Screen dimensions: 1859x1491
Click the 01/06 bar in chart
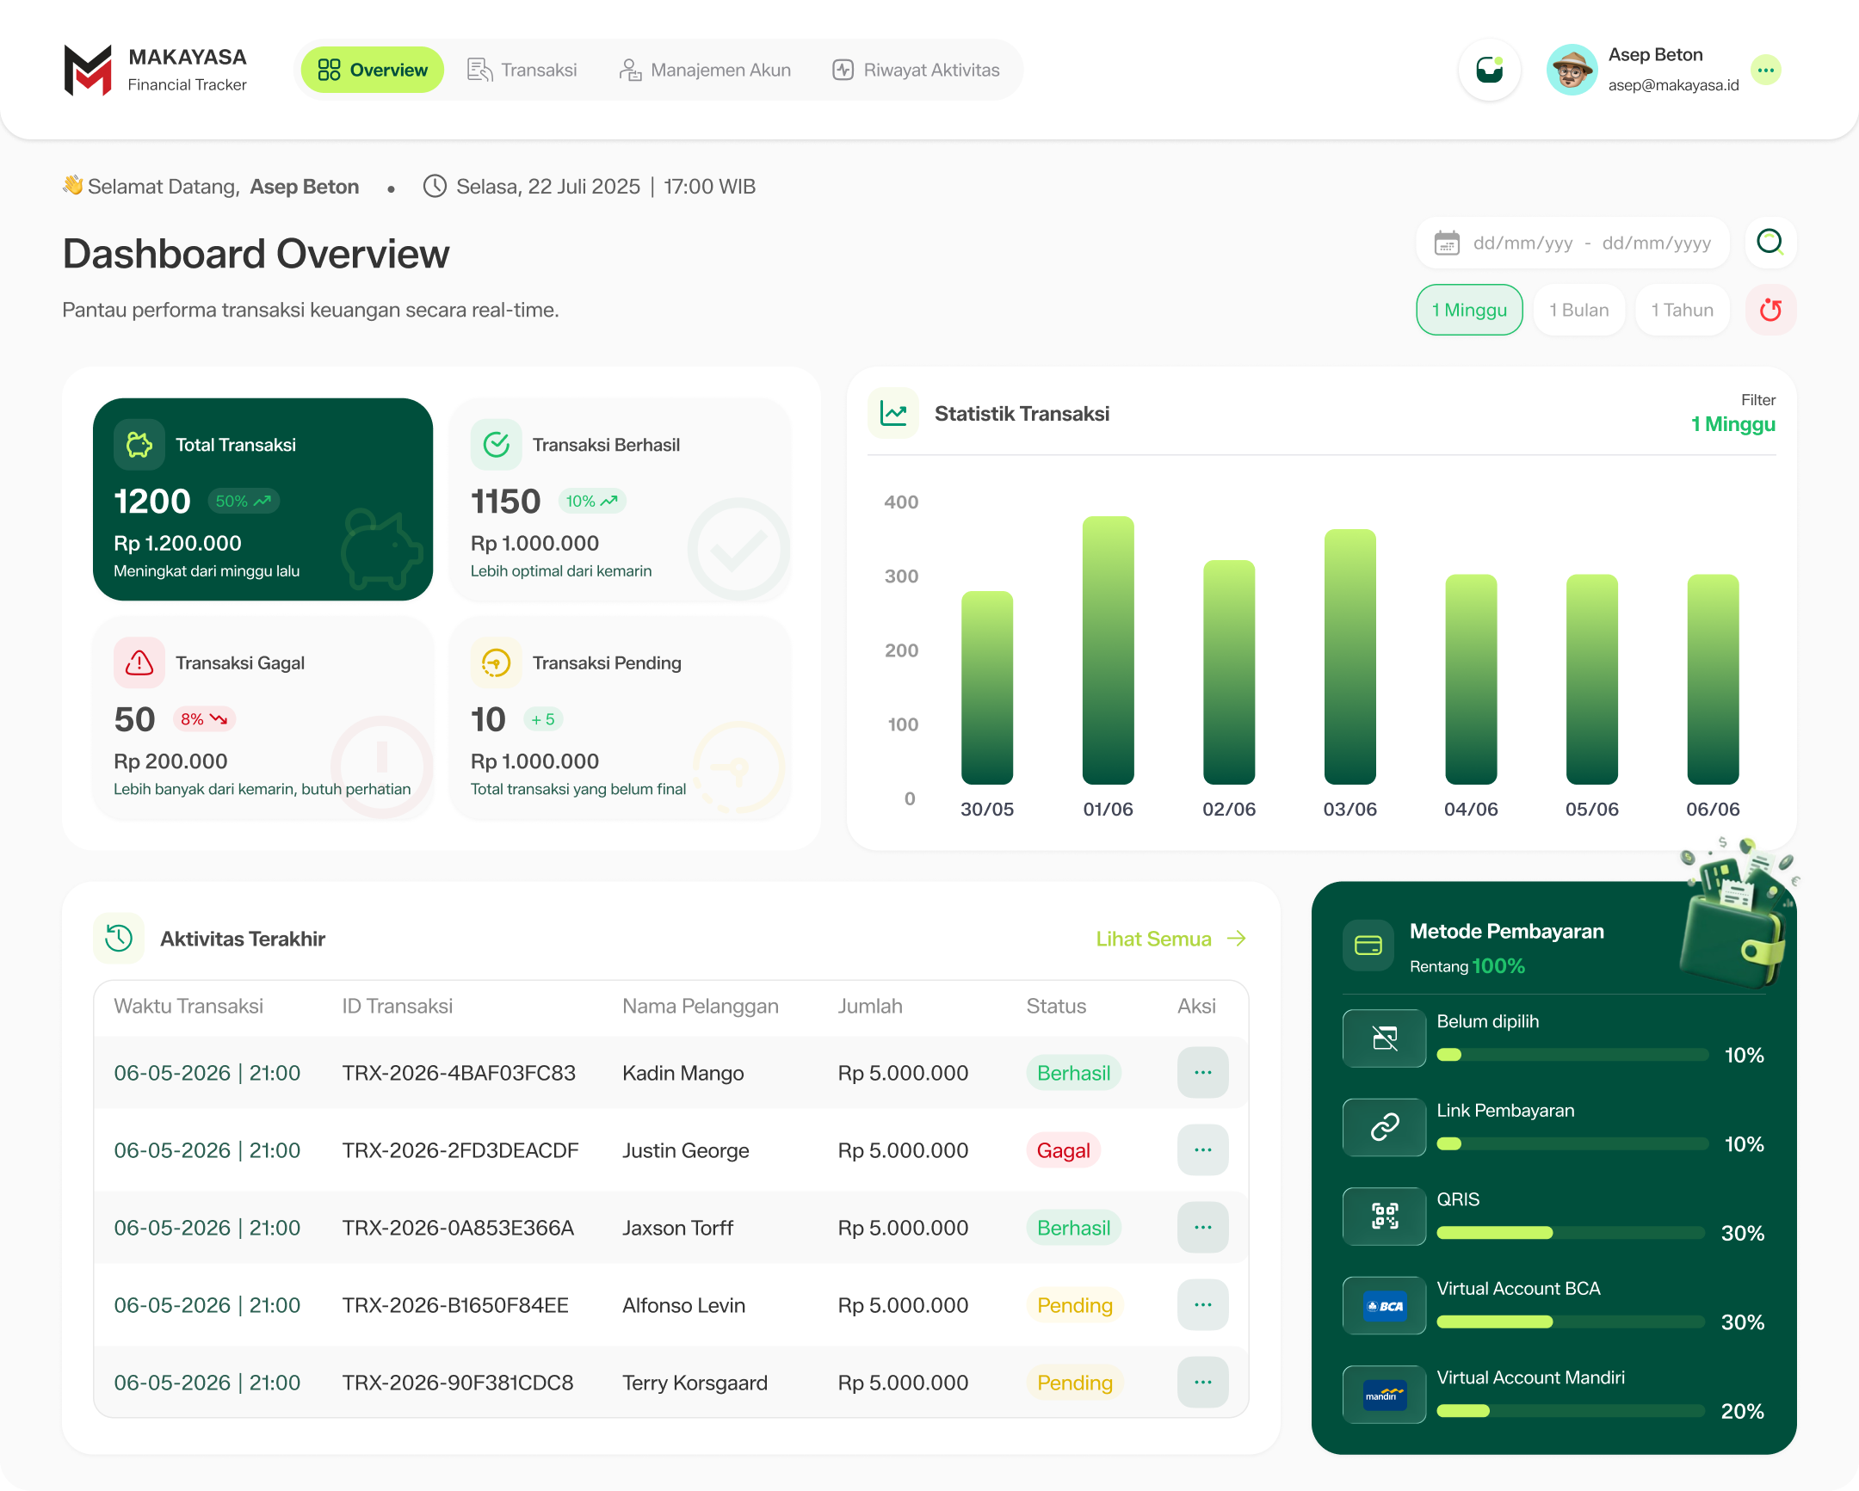pos(1108,650)
